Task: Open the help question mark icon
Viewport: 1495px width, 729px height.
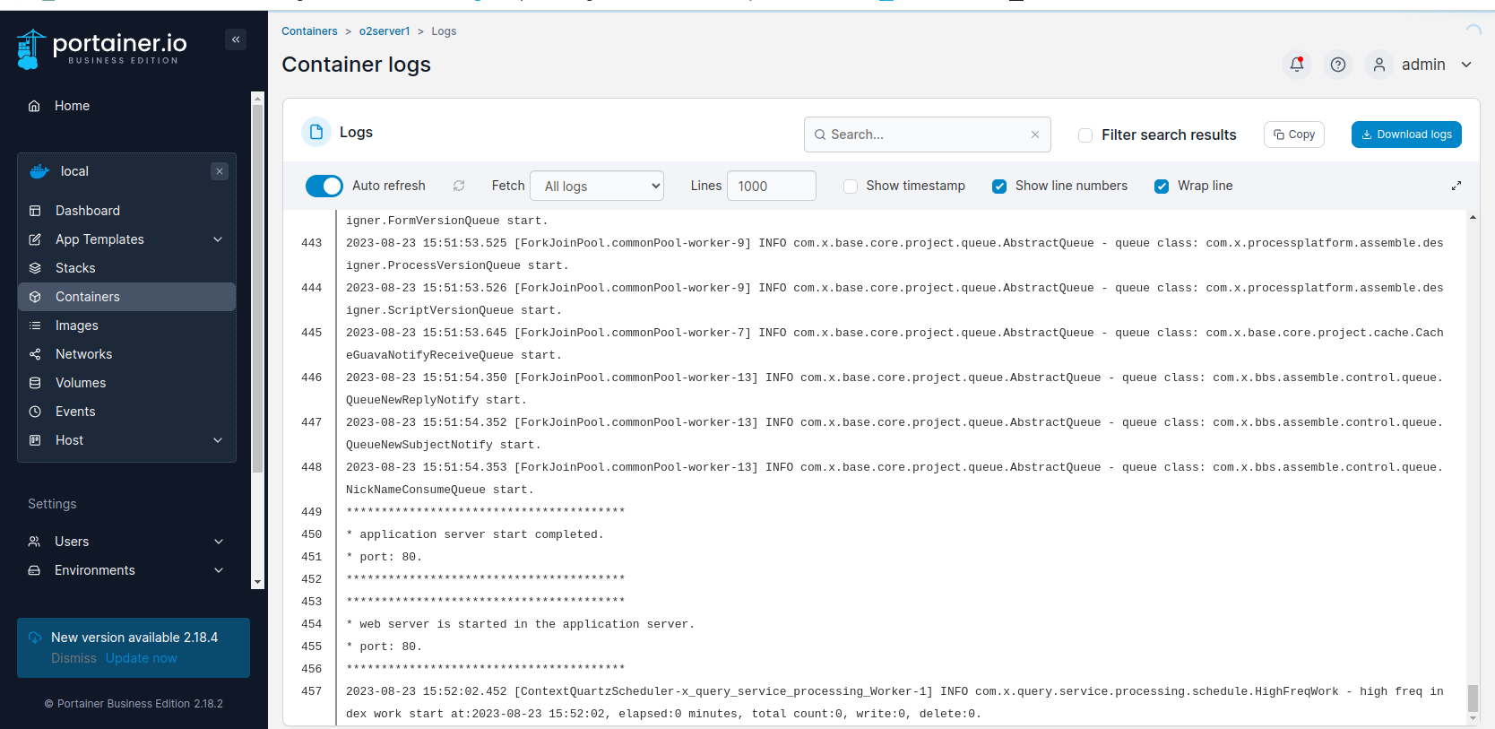Action: point(1338,65)
